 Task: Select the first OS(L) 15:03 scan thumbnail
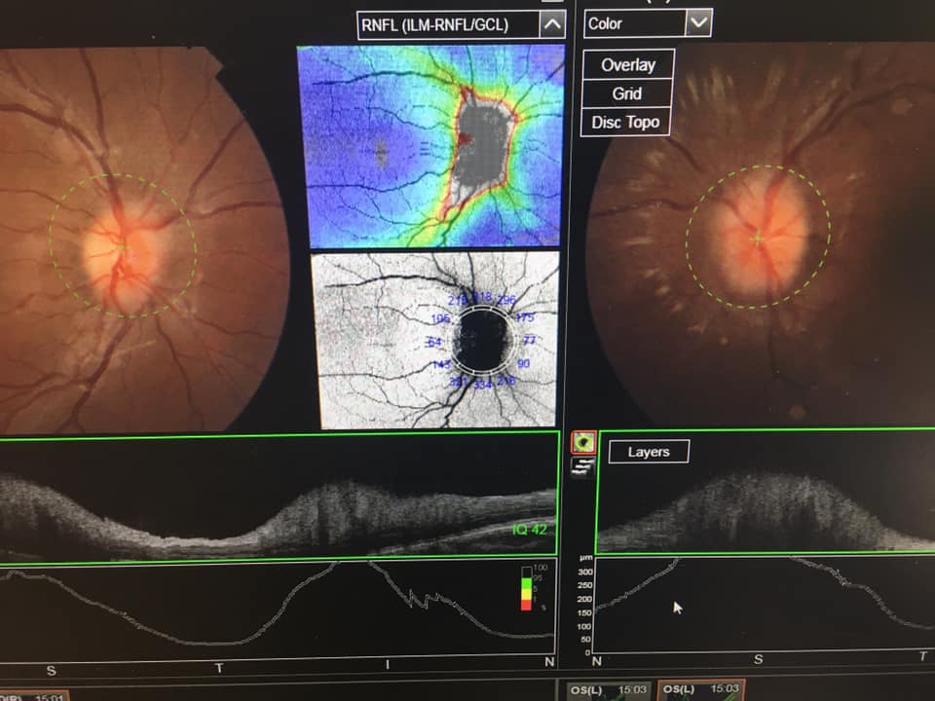608,691
